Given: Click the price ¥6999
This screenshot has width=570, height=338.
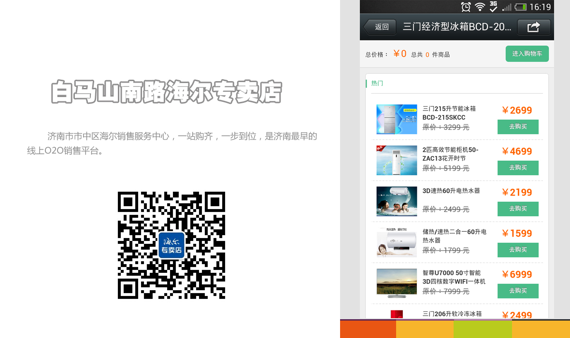Looking at the screenshot, I should coord(517,274).
